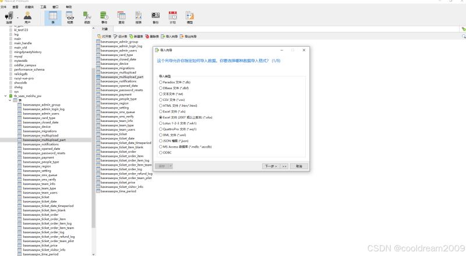Screen dimensions: 466x256
Task: Click the 函数 (Function) toolbar icon
Action: point(87,17)
